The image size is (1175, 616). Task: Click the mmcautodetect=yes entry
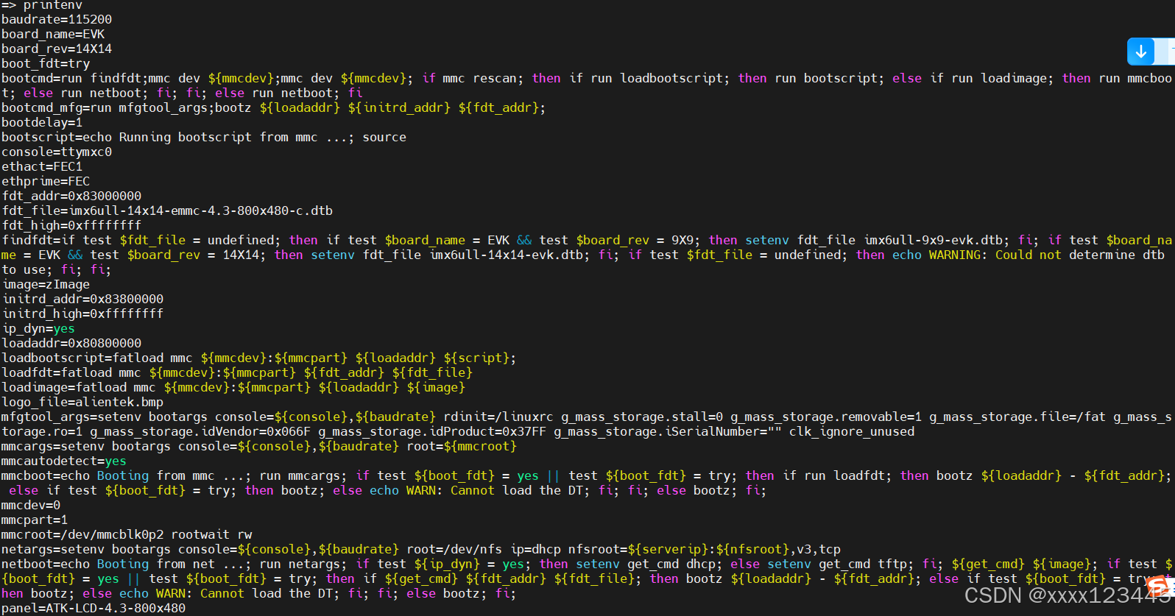(x=64, y=461)
